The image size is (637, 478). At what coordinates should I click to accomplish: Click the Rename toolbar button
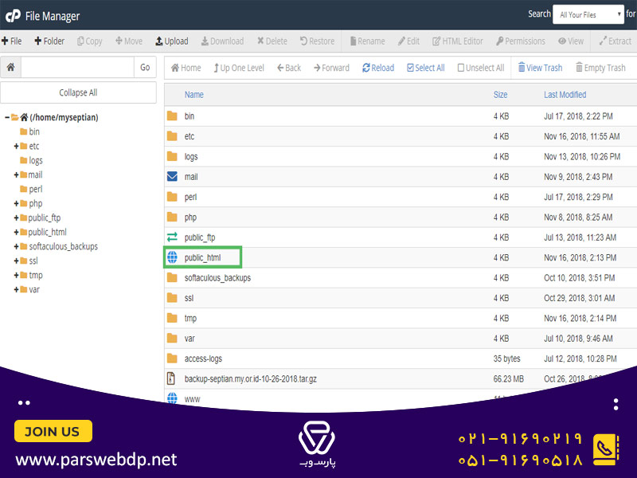368,41
